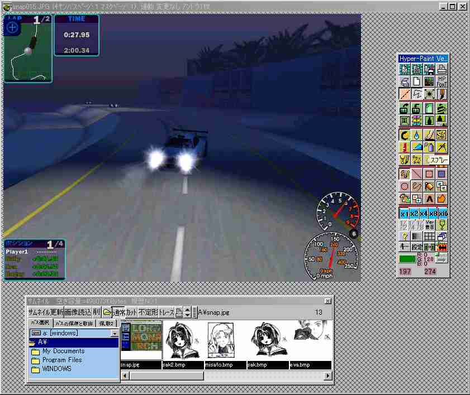Select the water drop blur tool
This screenshot has height=395, width=470.
tap(416, 134)
